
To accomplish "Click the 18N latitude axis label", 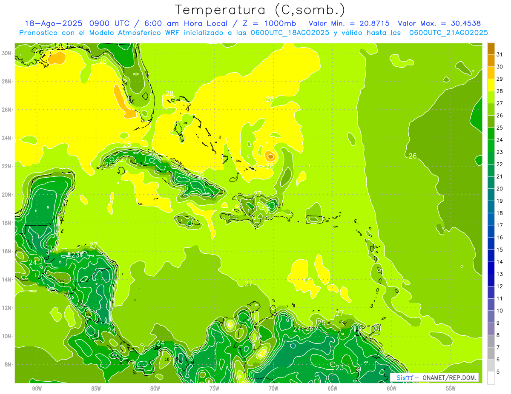I will 6,223.
